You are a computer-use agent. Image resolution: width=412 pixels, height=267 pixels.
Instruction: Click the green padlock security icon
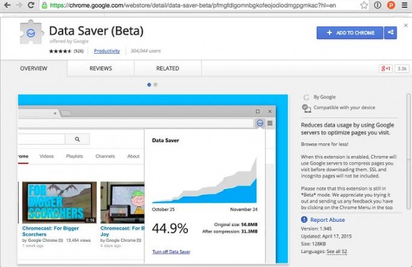[45, 5]
